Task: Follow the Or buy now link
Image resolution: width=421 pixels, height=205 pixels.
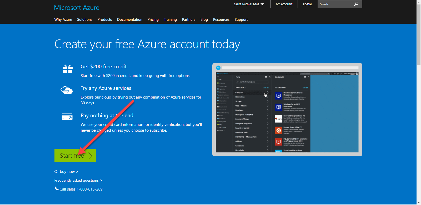Action: (x=66, y=172)
